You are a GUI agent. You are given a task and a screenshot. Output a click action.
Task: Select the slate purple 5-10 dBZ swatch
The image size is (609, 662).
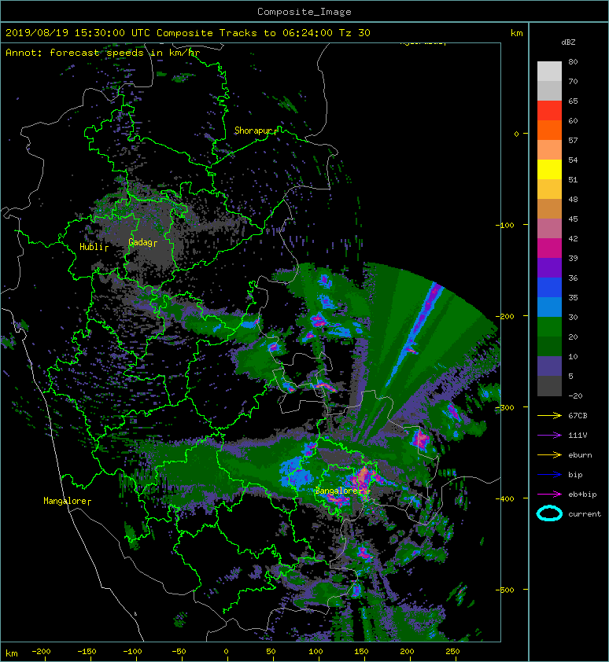(549, 366)
